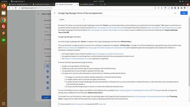Viewport: 190px width, 107px height.
Task: Open FileZilla from the dock
Action: 4,26
